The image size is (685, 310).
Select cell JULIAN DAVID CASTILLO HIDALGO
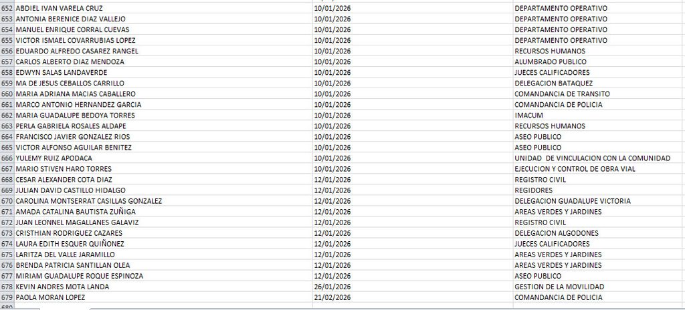pos(163,190)
